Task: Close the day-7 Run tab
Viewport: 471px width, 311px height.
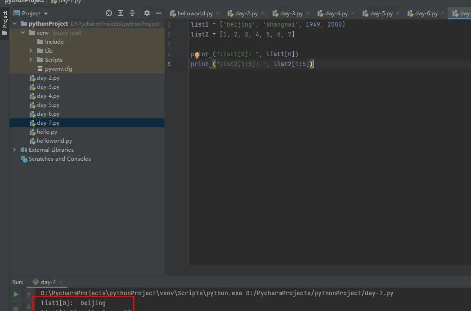Action: (x=61, y=282)
